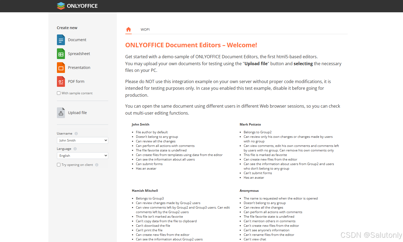Switch to the WOPI tab
403x242 pixels.
pos(145,30)
